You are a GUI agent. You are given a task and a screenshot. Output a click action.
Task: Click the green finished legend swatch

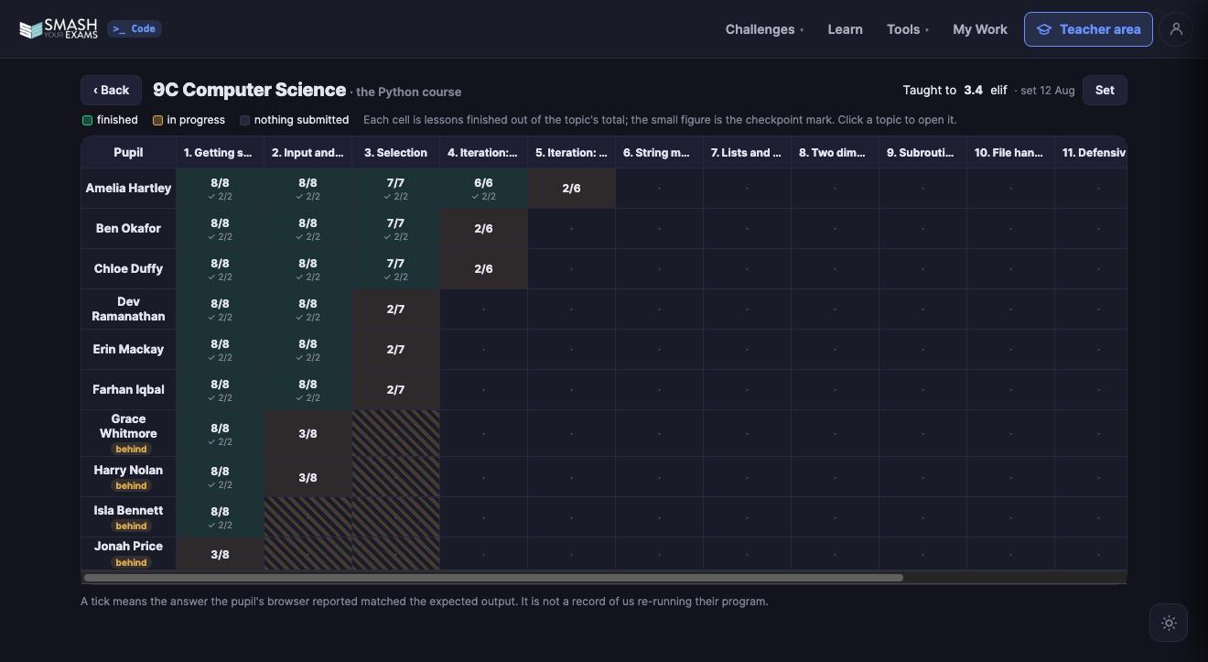(x=87, y=120)
